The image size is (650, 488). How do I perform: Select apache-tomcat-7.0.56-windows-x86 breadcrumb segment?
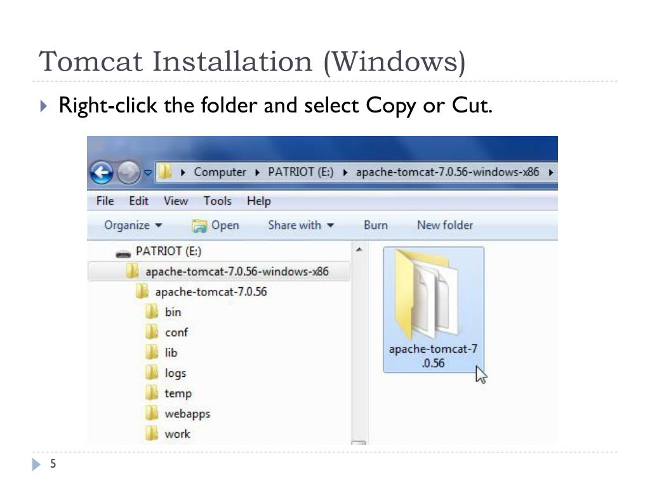[448, 172]
